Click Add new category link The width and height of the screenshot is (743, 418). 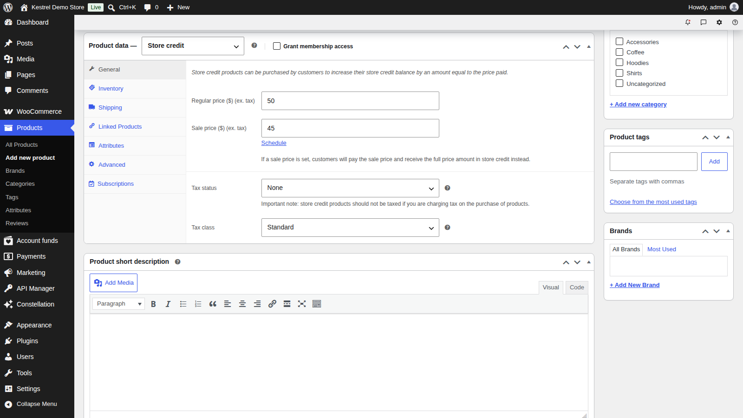[x=638, y=104]
